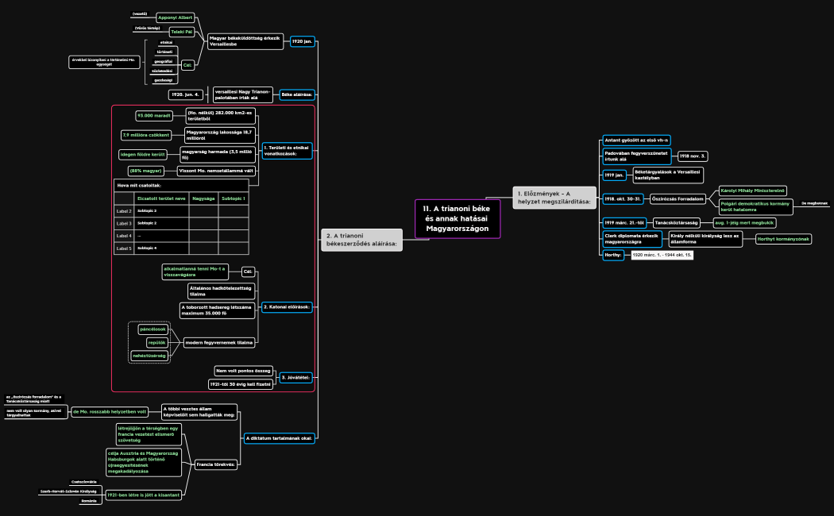The image size is (834, 516).
Task: Click the 'Apponyi Albert' node
Action: (x=175, y=17)
